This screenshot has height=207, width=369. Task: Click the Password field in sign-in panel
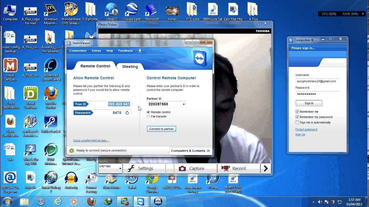point(317,94)
